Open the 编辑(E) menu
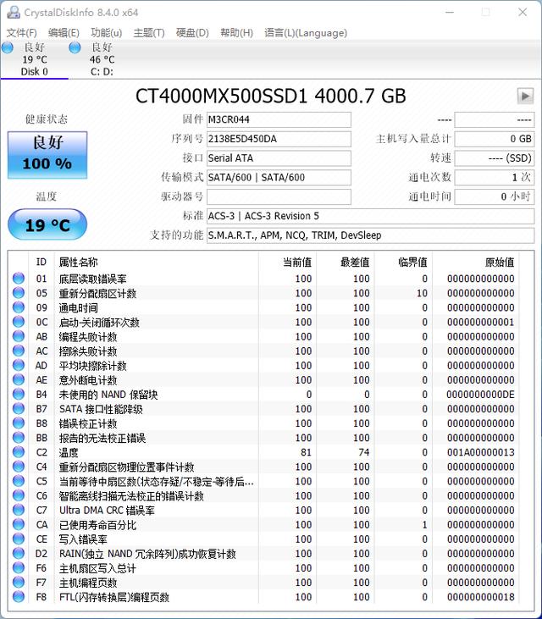This screenshot has height=619, width=542. pyautogui.click(x=64, y=33)
